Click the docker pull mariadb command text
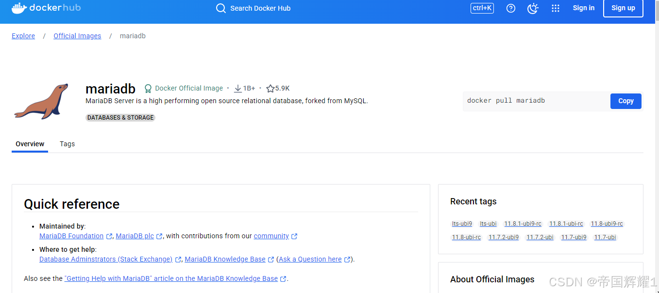Viewport: 659px width, 293px height. pyautogui.click(x=506, y=101)
